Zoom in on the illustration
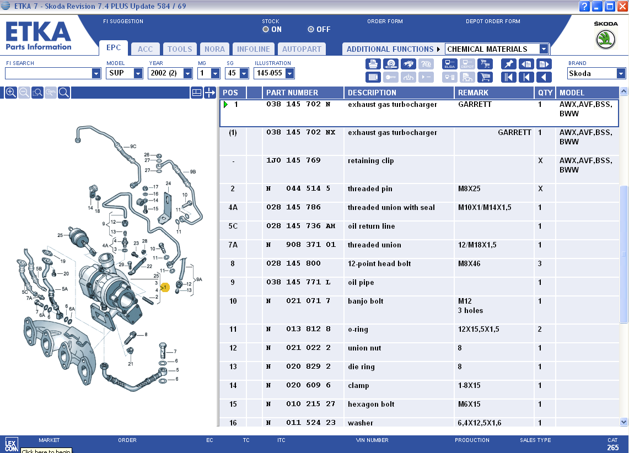Screen dimensions: 629x453 pyautogui.click(x=10, y=93)
